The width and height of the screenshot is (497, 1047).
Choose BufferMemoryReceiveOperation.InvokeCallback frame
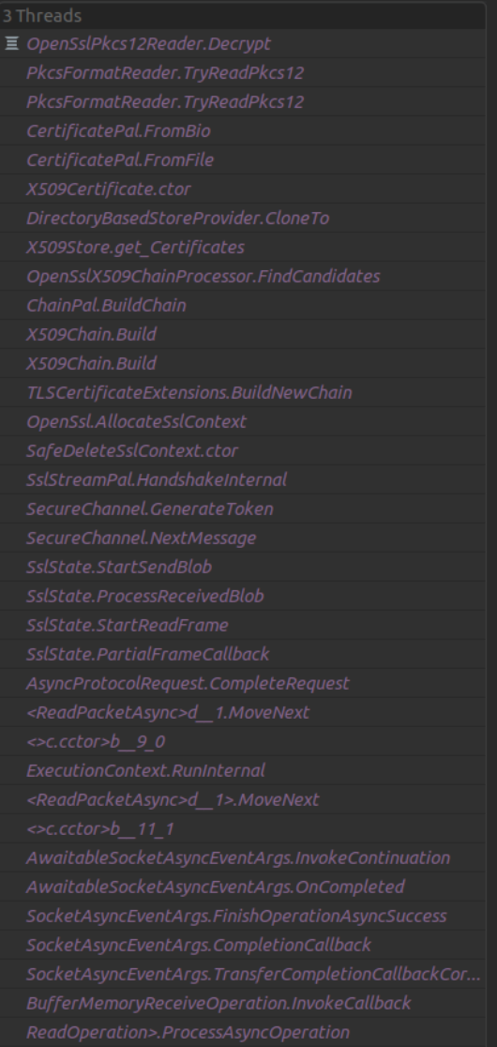click(x=243, y=1003)
